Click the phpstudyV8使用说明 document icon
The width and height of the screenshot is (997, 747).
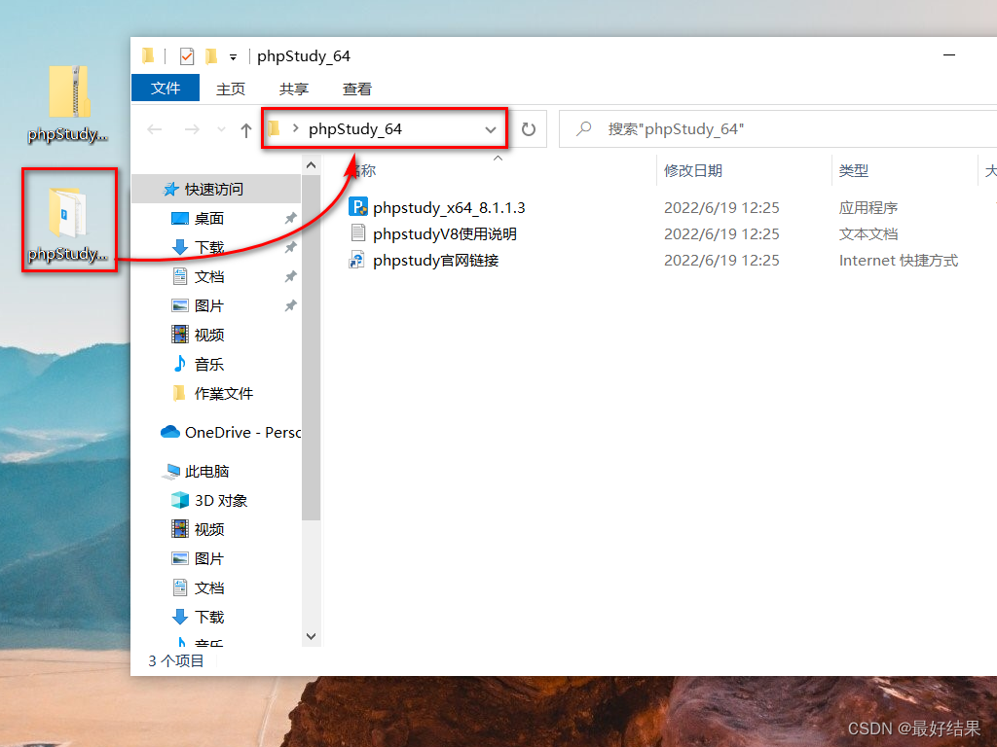(358, 233)
